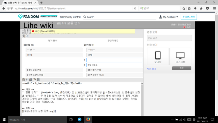
Task: Click the Search text on Fandom bar
Action: [91, 17]
